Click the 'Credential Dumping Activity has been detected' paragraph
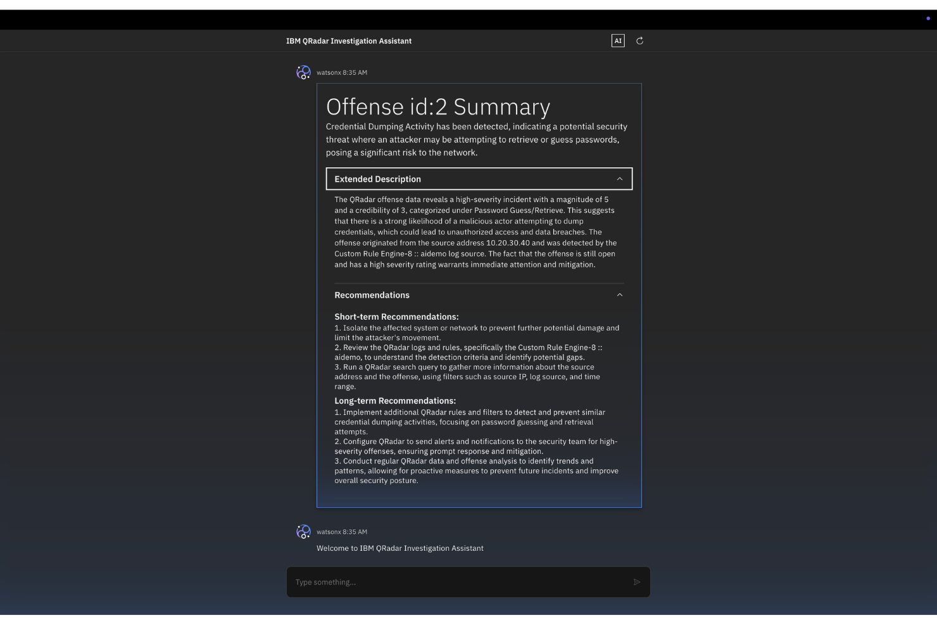This screenshot has height=625, width=937. (477, 139)
